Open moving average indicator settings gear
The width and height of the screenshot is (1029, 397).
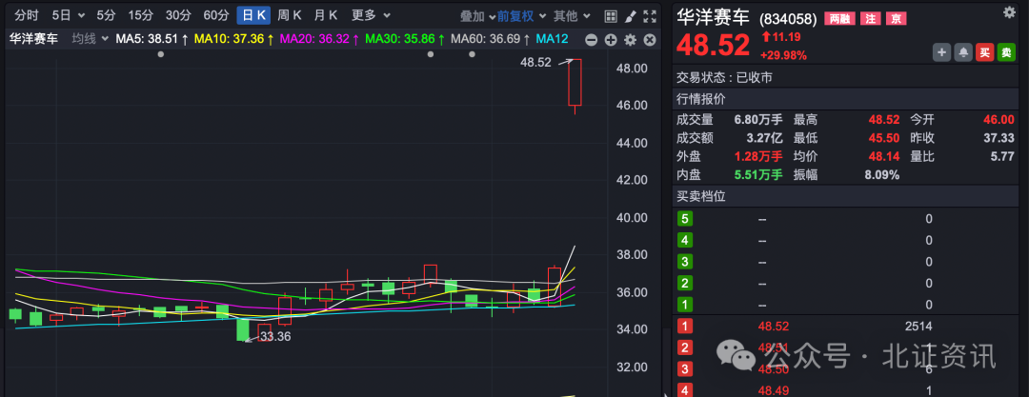point(630,40)
